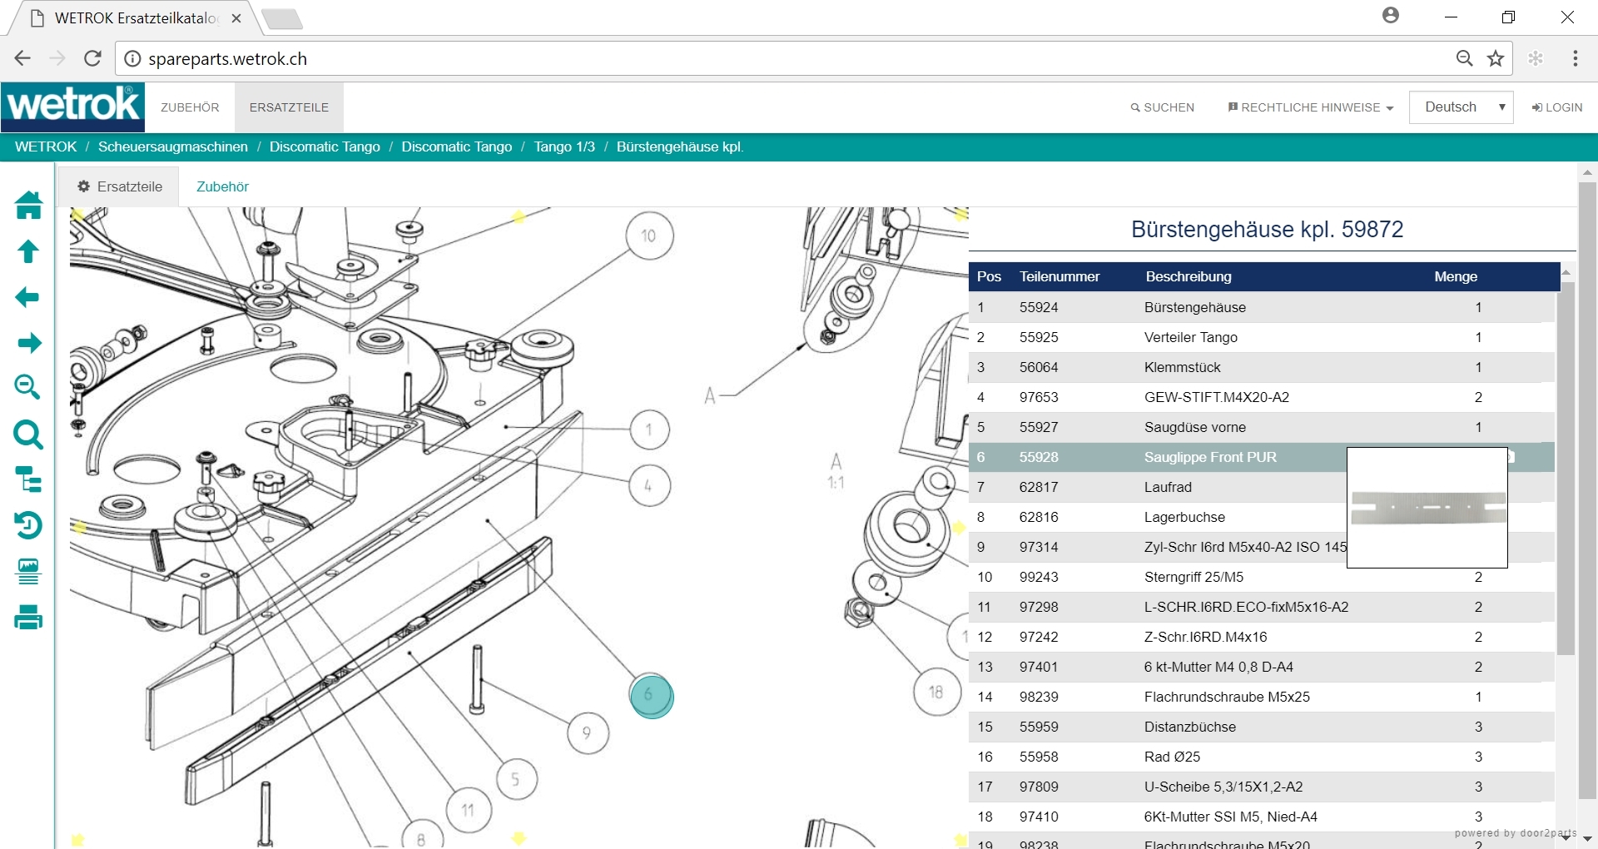Image resolution: width=1598 pixels, height=849 pixels.
Task: Open the Tango 1/3 breadcrumb
Action: [x=564, y=146]
